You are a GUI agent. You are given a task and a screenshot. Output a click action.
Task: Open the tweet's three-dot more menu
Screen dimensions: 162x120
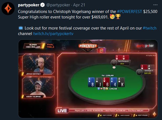[x=155, y=5]
